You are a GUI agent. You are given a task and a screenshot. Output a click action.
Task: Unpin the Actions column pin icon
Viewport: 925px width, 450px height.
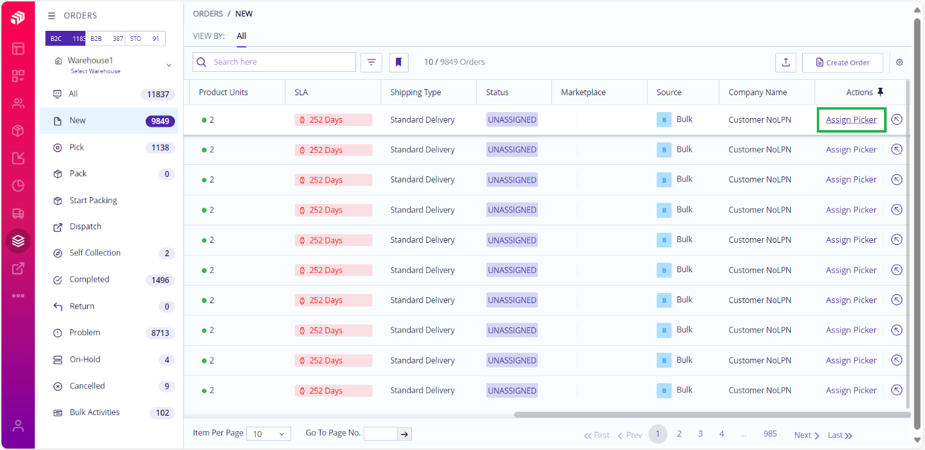881,92
